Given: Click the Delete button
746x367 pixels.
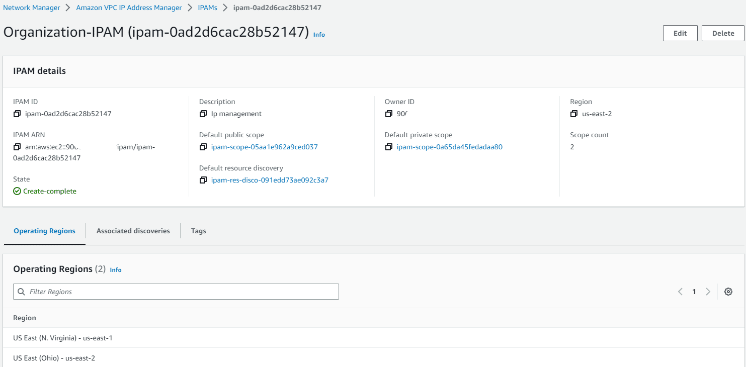Looking at the screenshot, I should (x=723, y=33).
